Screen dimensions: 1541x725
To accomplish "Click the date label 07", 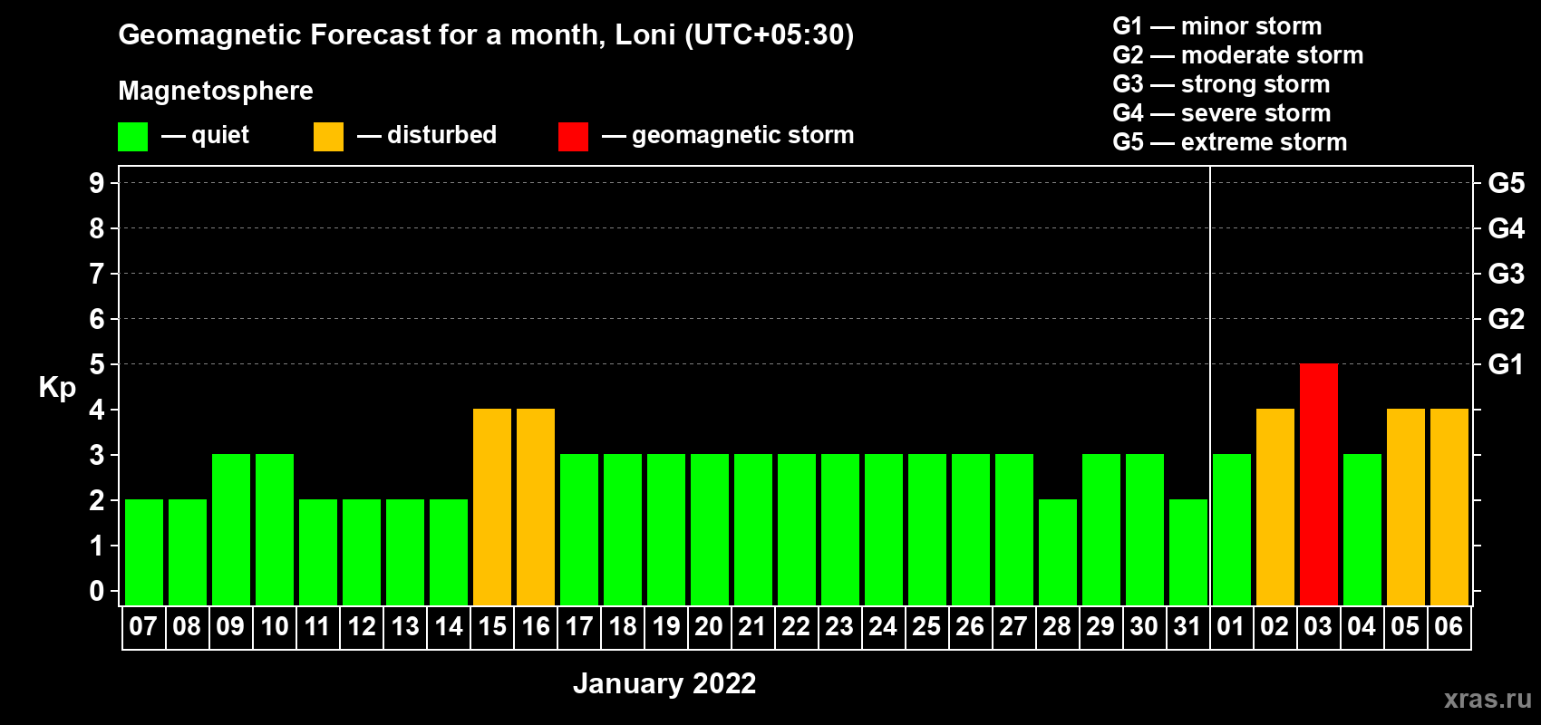I will pos(143,627).
